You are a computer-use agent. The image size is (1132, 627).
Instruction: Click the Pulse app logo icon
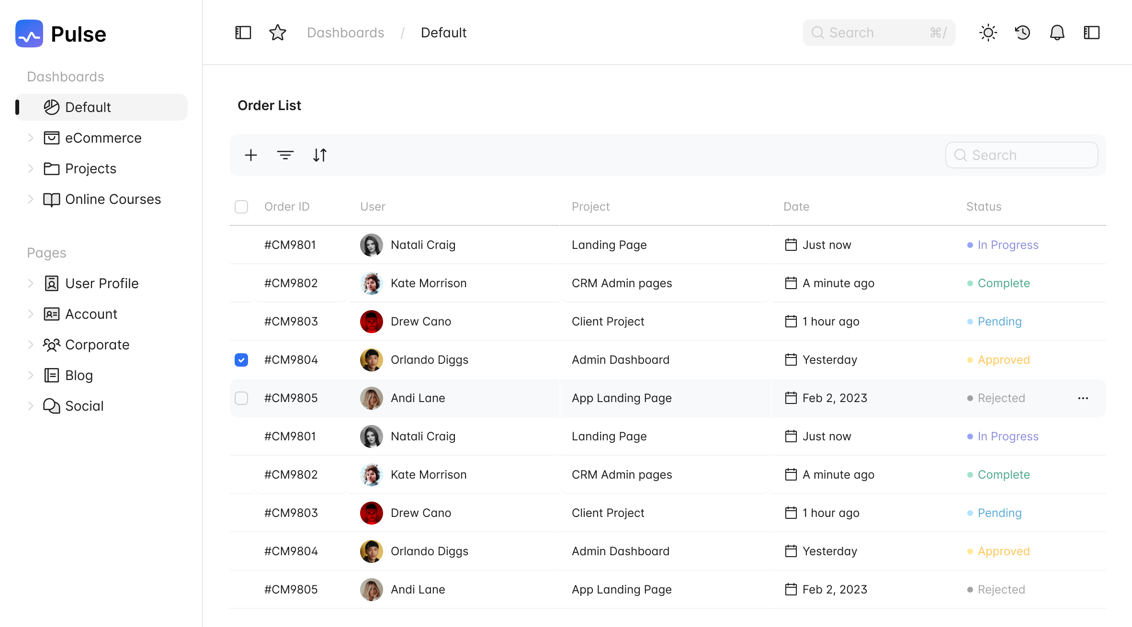[29, 33]
